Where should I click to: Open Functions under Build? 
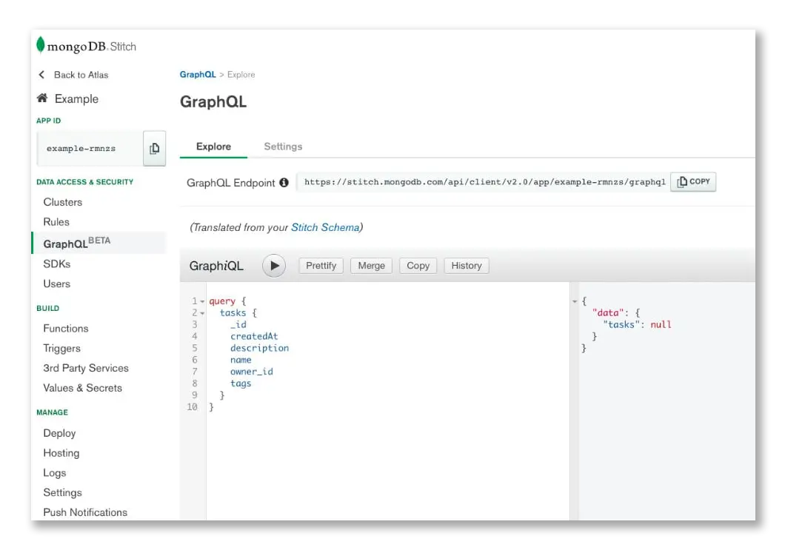pos(66,329)
